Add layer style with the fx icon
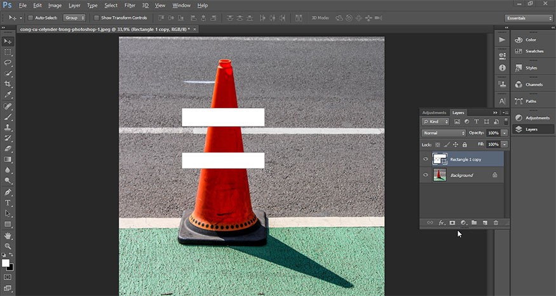Viewport: 556px width, 296px height. click(x=442, y=223)
